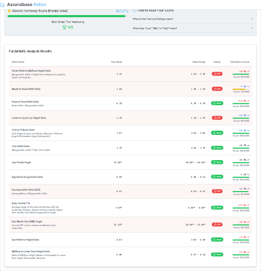This screenshot has width=261, height=271.
Task: Click the upward trend arrow next to +77.0%
Action: tap(248, 205)
